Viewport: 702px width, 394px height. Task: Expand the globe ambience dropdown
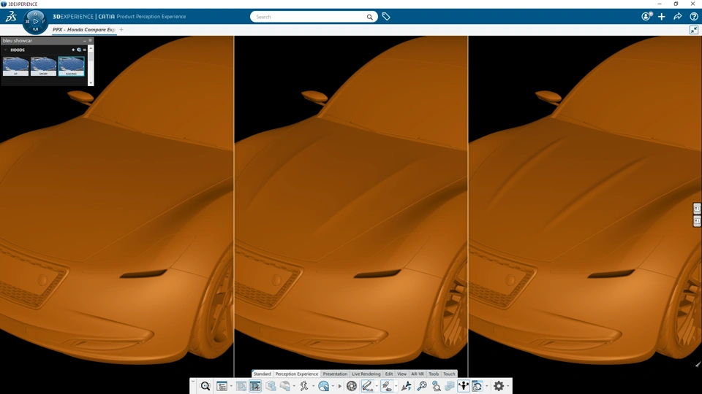tap(333, 386)
